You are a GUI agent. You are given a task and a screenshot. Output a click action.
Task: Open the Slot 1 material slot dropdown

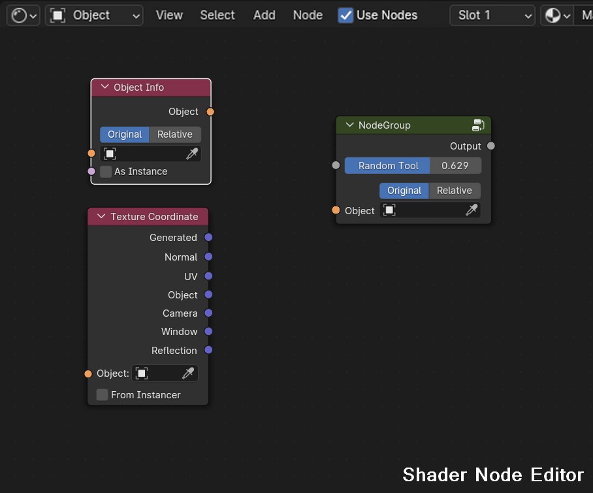point(492,16)
